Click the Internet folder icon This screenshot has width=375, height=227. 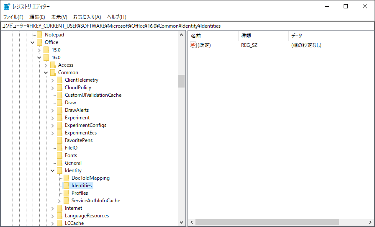pyautogui.click(x=60, y=208)
